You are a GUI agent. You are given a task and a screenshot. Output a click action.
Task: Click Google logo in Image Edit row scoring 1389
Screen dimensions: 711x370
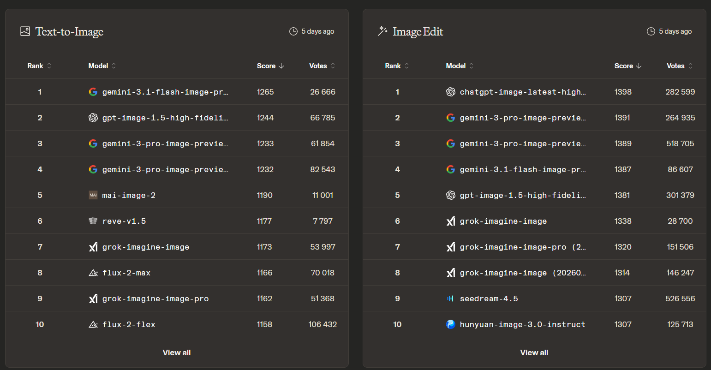pos(451,143)
